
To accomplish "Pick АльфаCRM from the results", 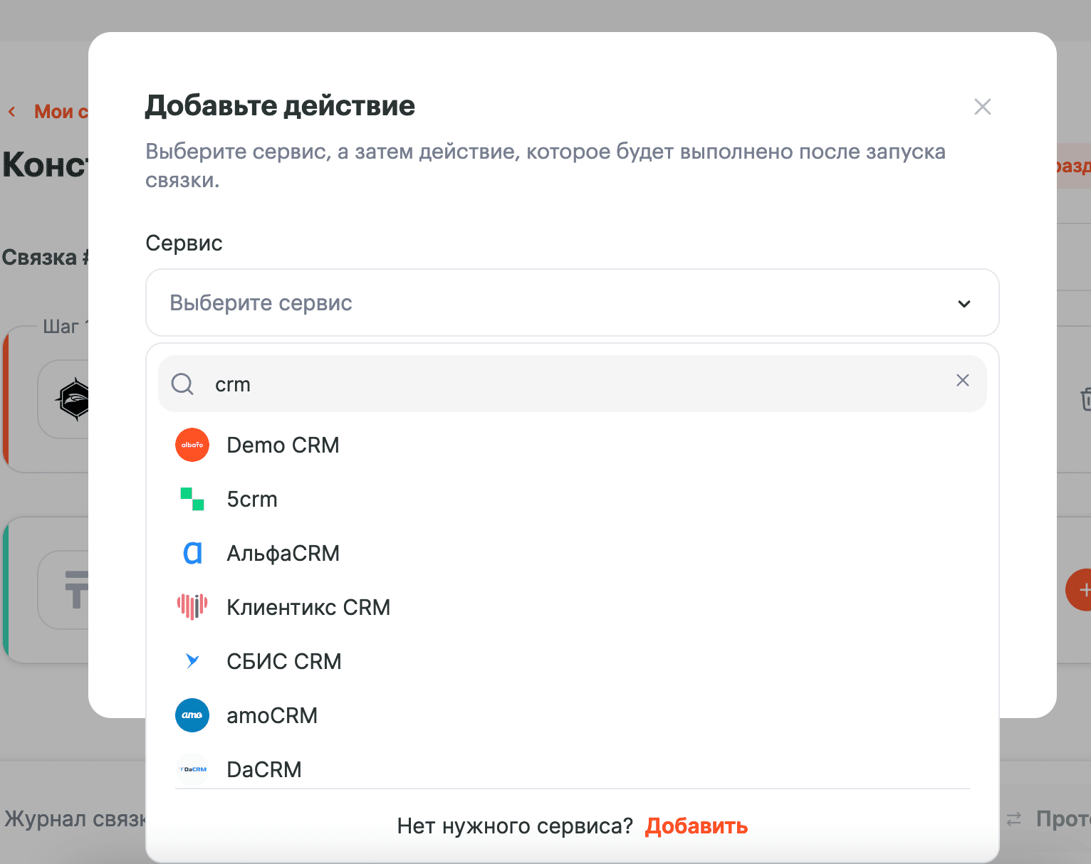I will coord(283,554).
